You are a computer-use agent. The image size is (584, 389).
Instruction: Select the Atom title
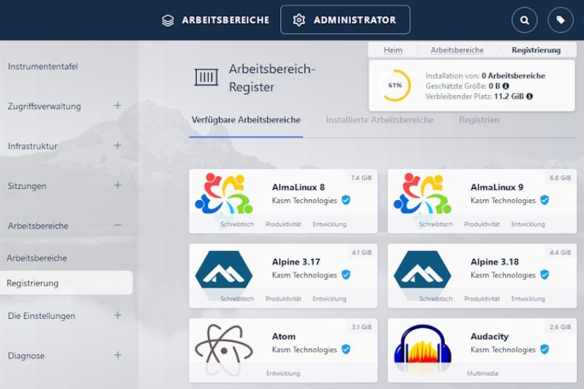click(284, 336)
